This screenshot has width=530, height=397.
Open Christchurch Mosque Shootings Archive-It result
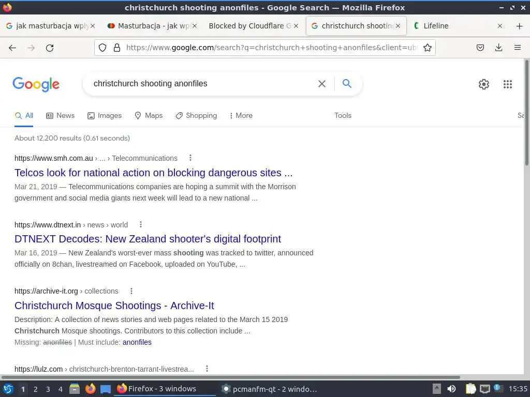tap(114, 305)
